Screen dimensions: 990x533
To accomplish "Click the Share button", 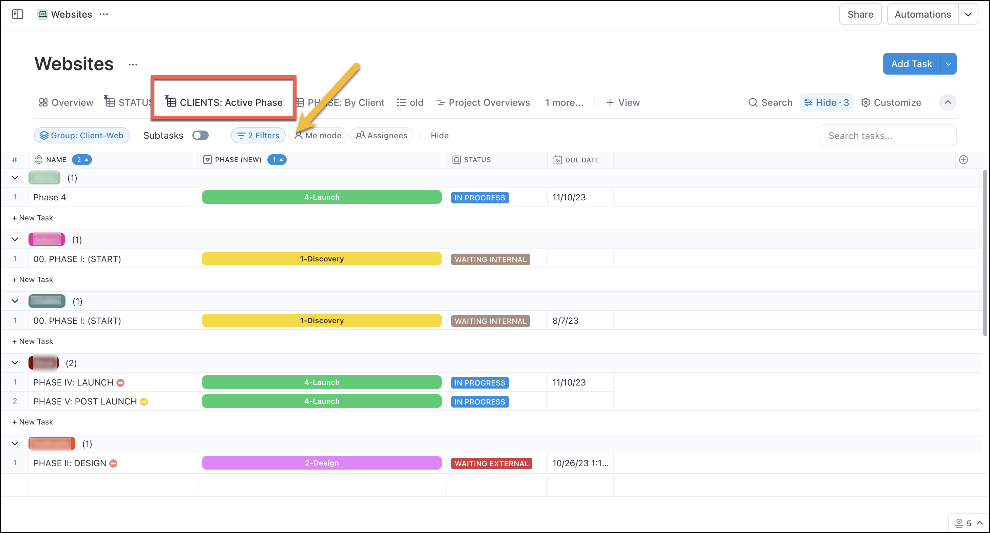I will [860, 15].
